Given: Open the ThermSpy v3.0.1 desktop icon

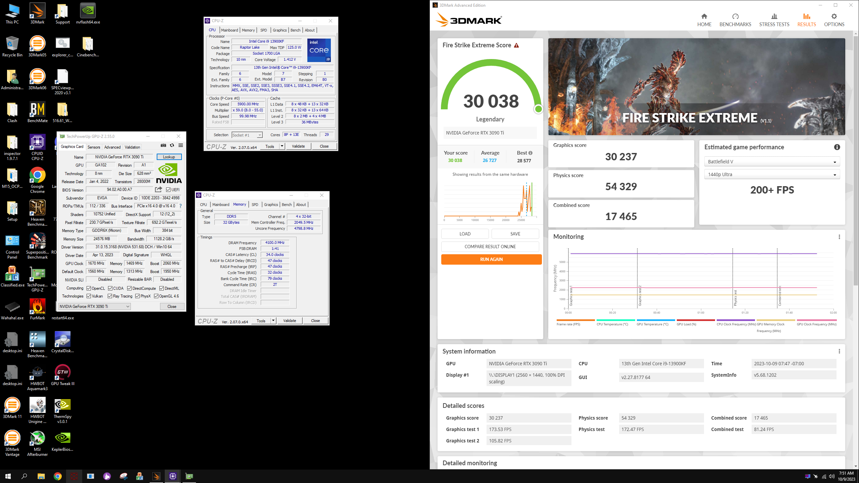Looking at the screenshot, I should [x=63, y=411].
